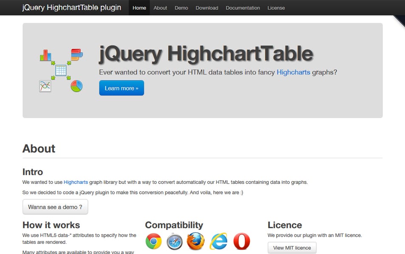Open the About nav item
The height and width of the screenshot is (254, 405).
pyautogui.click(x=160, y=8)
